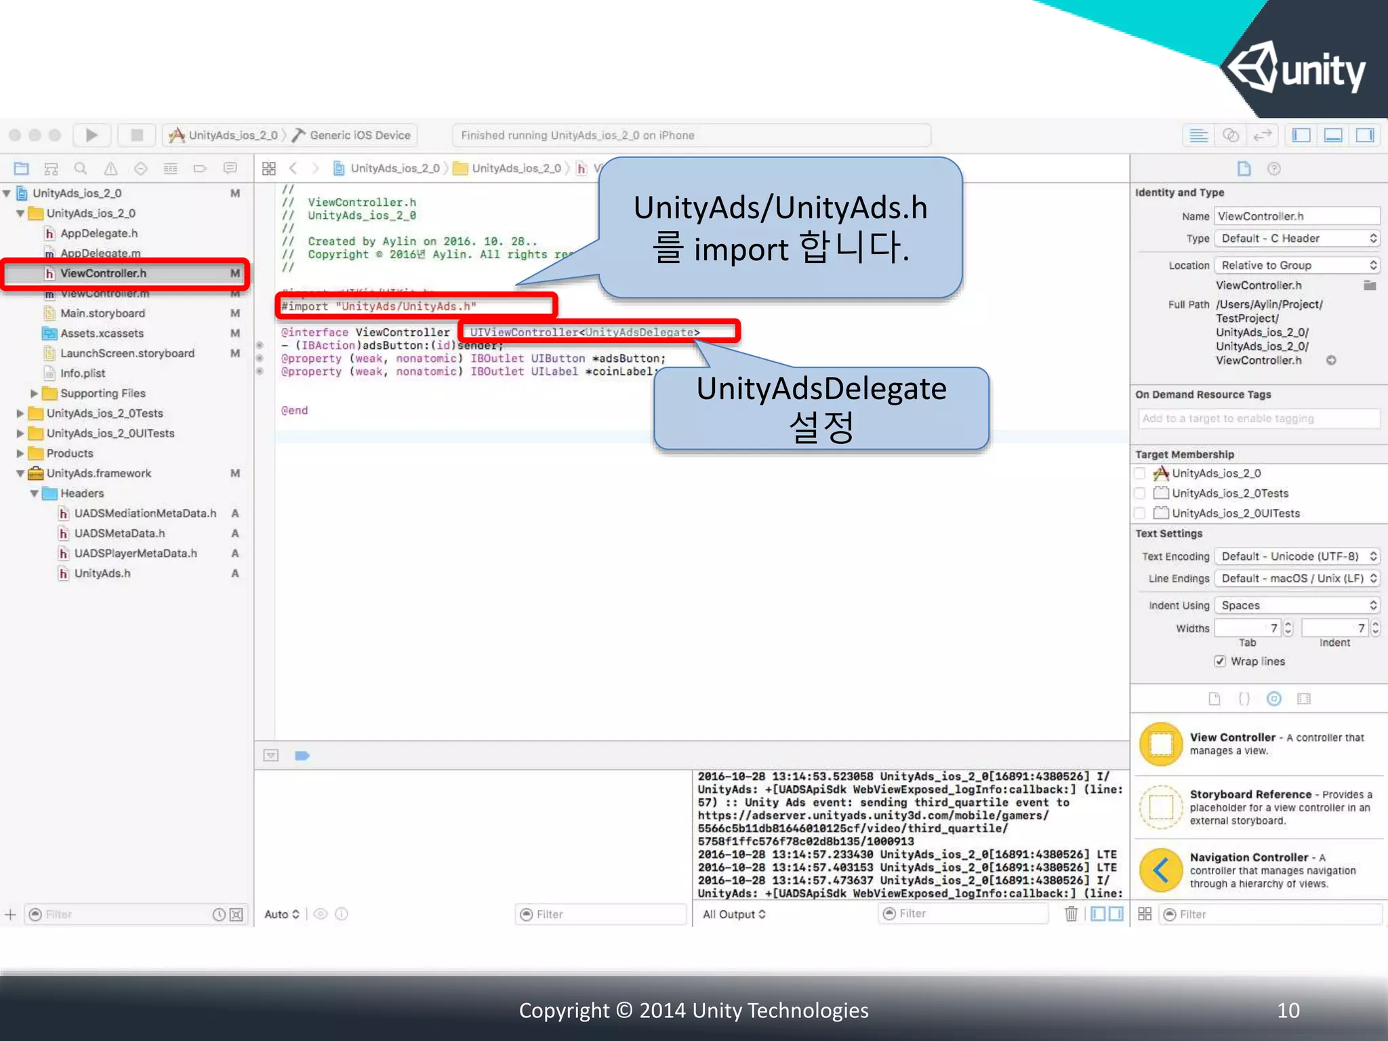This screenshot has width=1388, height=1041.
Task: Clear the console with trash icon
Action: tap(1071, 914)
